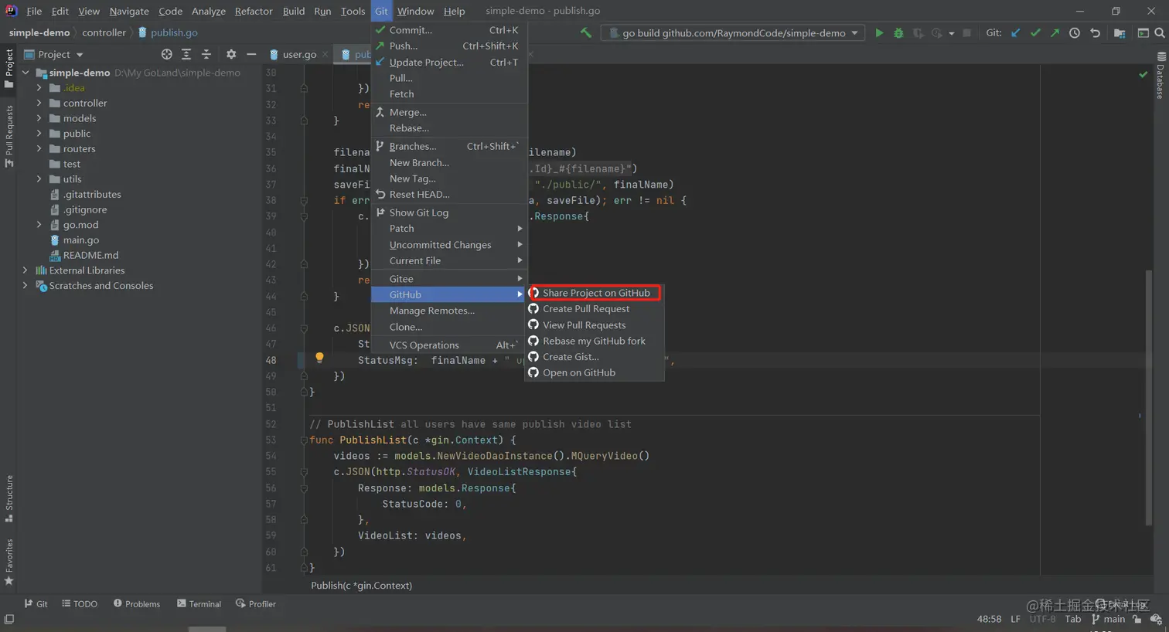Open Search Everywhere magnifier icon
The height and width of the screenshot is (632, 1169).
point(1160,32)
